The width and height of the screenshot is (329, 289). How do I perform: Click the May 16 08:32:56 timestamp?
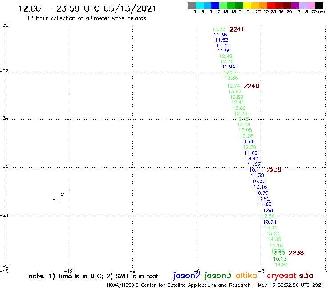tap(291, 285)
